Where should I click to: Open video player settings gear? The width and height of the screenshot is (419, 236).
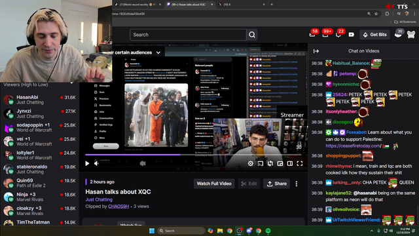point(250,163)
